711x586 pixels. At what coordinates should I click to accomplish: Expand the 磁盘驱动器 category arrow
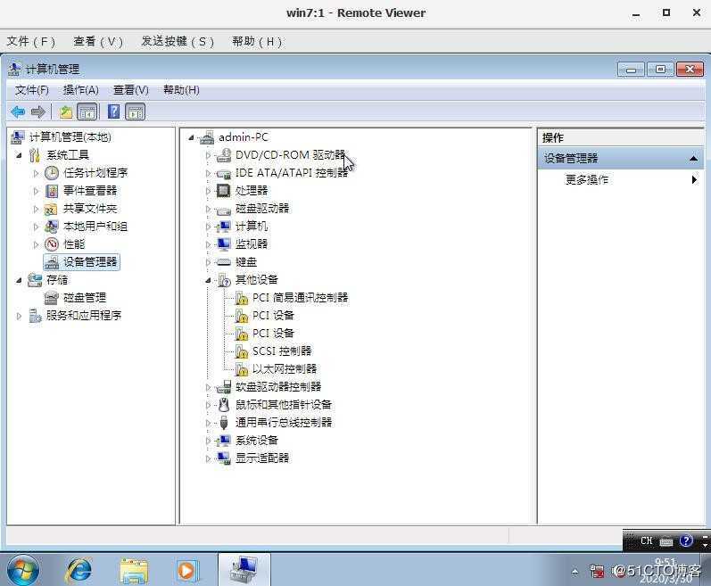[208, 209]
